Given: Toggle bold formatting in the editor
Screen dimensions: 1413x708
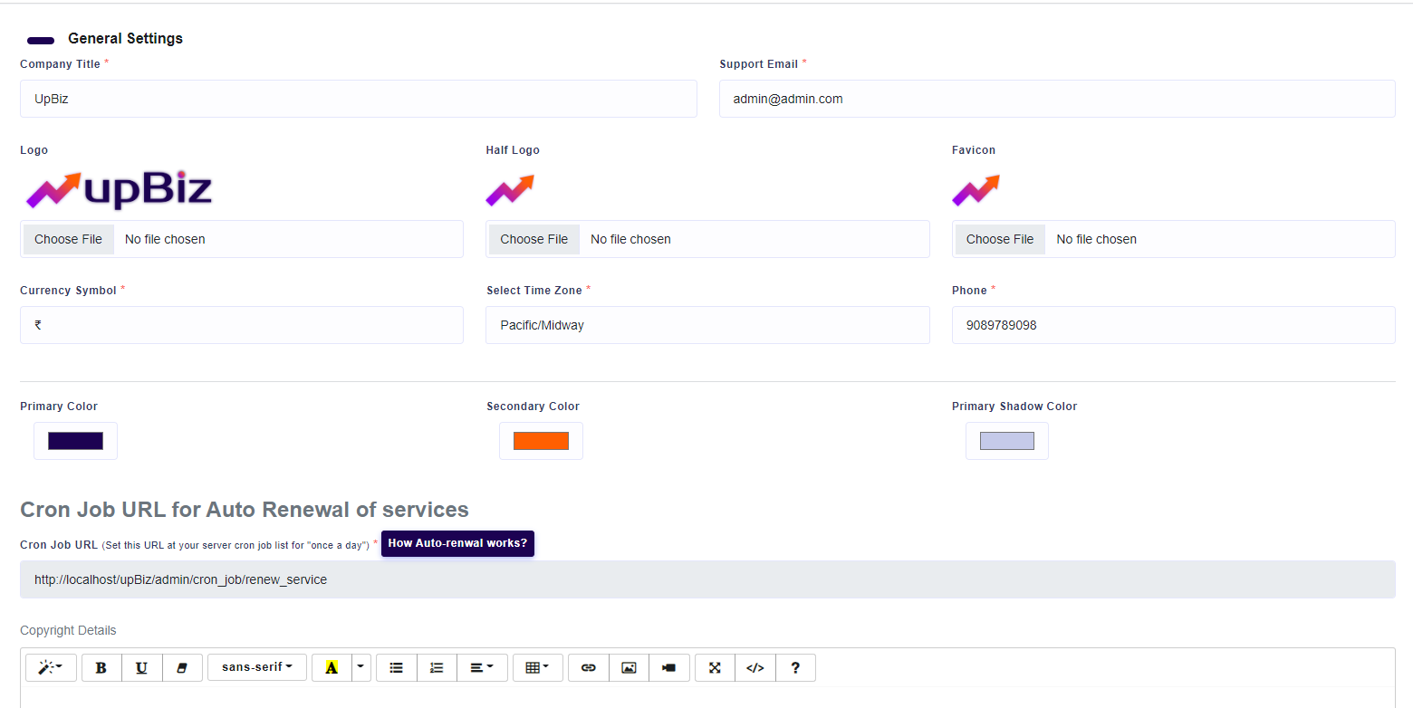Looking at the screenshot, I should (x=101, y=667).
